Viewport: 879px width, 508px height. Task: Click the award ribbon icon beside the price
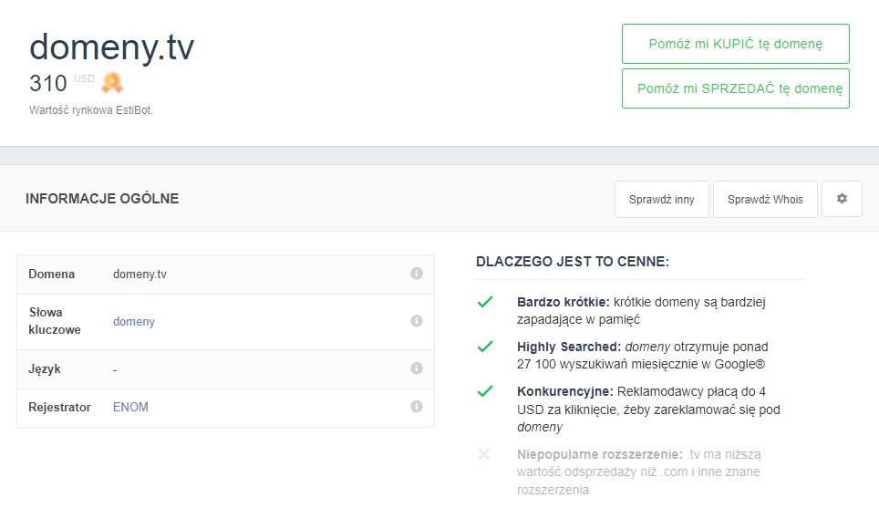pos(111,83)
